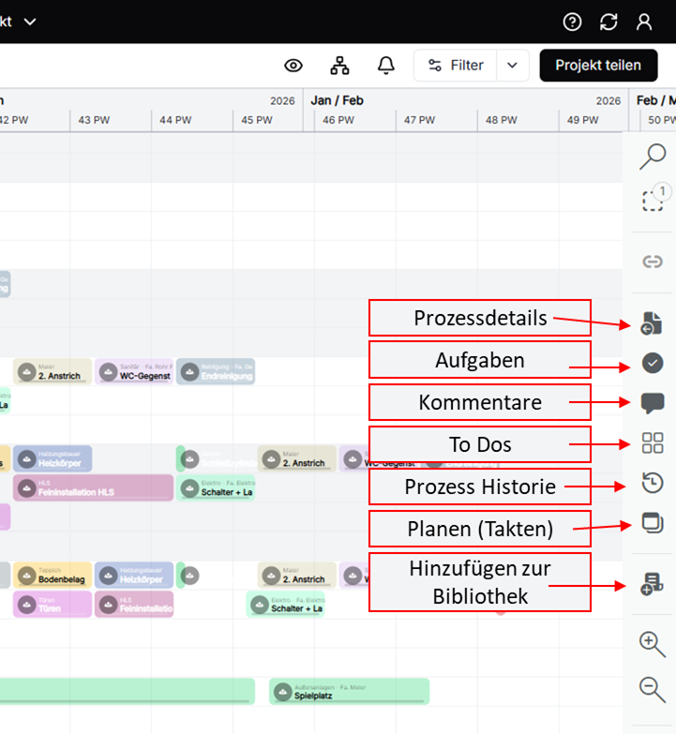This screenshot has width=676, height=734.
Task: Open the project name dropdown chevron
Action: click(x=30, y=22)
